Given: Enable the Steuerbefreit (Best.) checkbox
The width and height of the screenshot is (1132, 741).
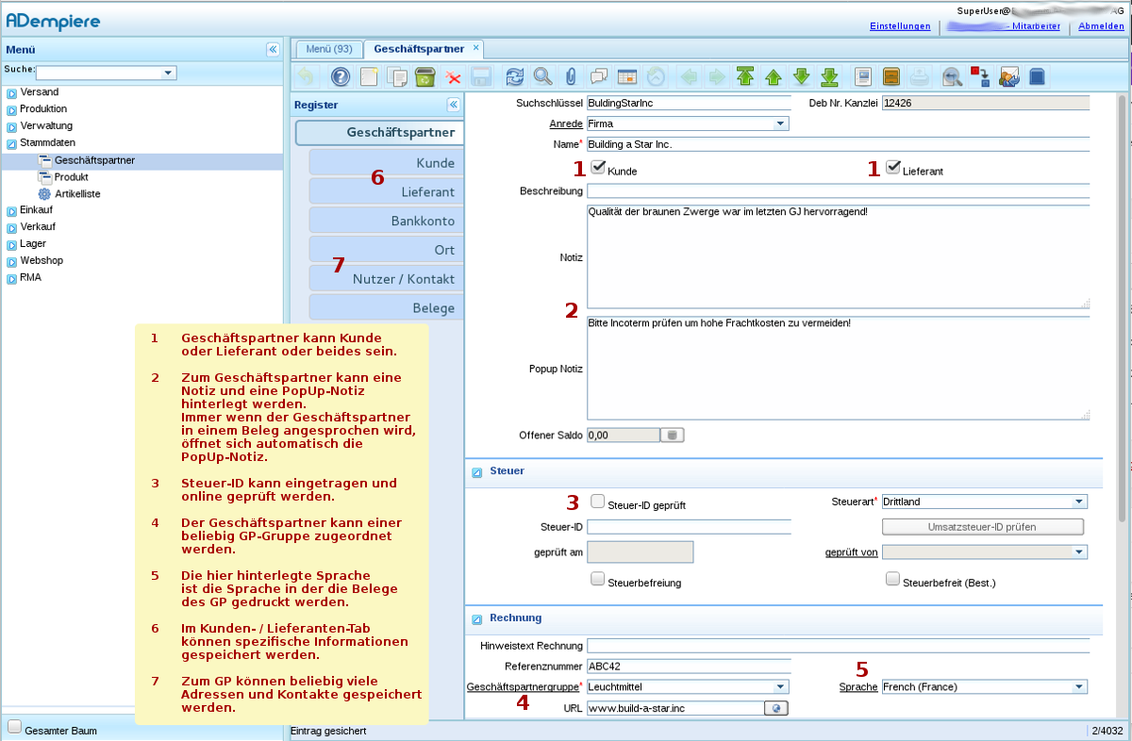Looking at the screenshot, I should (x=893, y=580).
